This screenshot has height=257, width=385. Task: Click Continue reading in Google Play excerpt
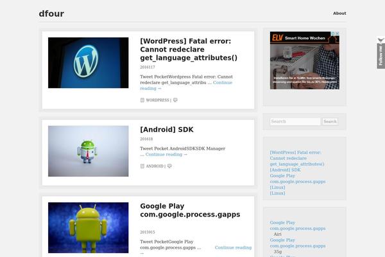coord(233,247)
